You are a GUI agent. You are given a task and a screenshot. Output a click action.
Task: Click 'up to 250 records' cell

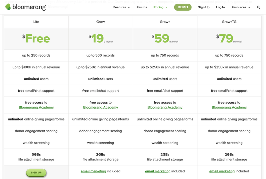(36, 55)
